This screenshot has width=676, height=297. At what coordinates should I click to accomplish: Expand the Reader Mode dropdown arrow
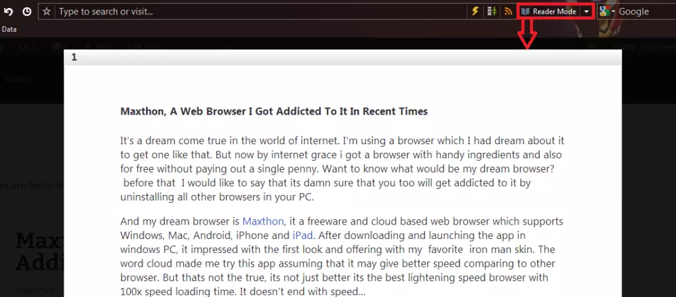[x=586, y=12]
